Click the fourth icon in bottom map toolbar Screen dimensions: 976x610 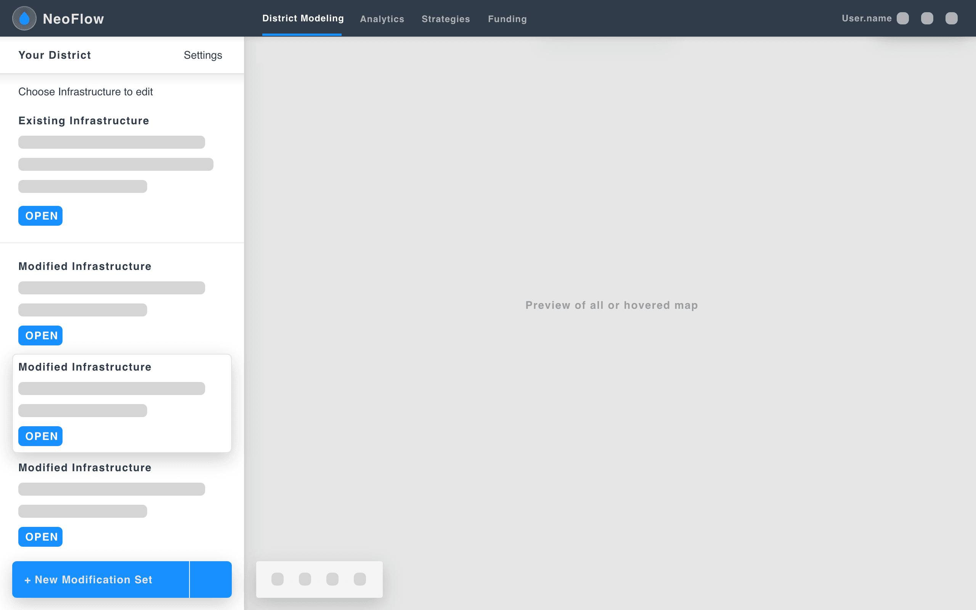[360, 579]
